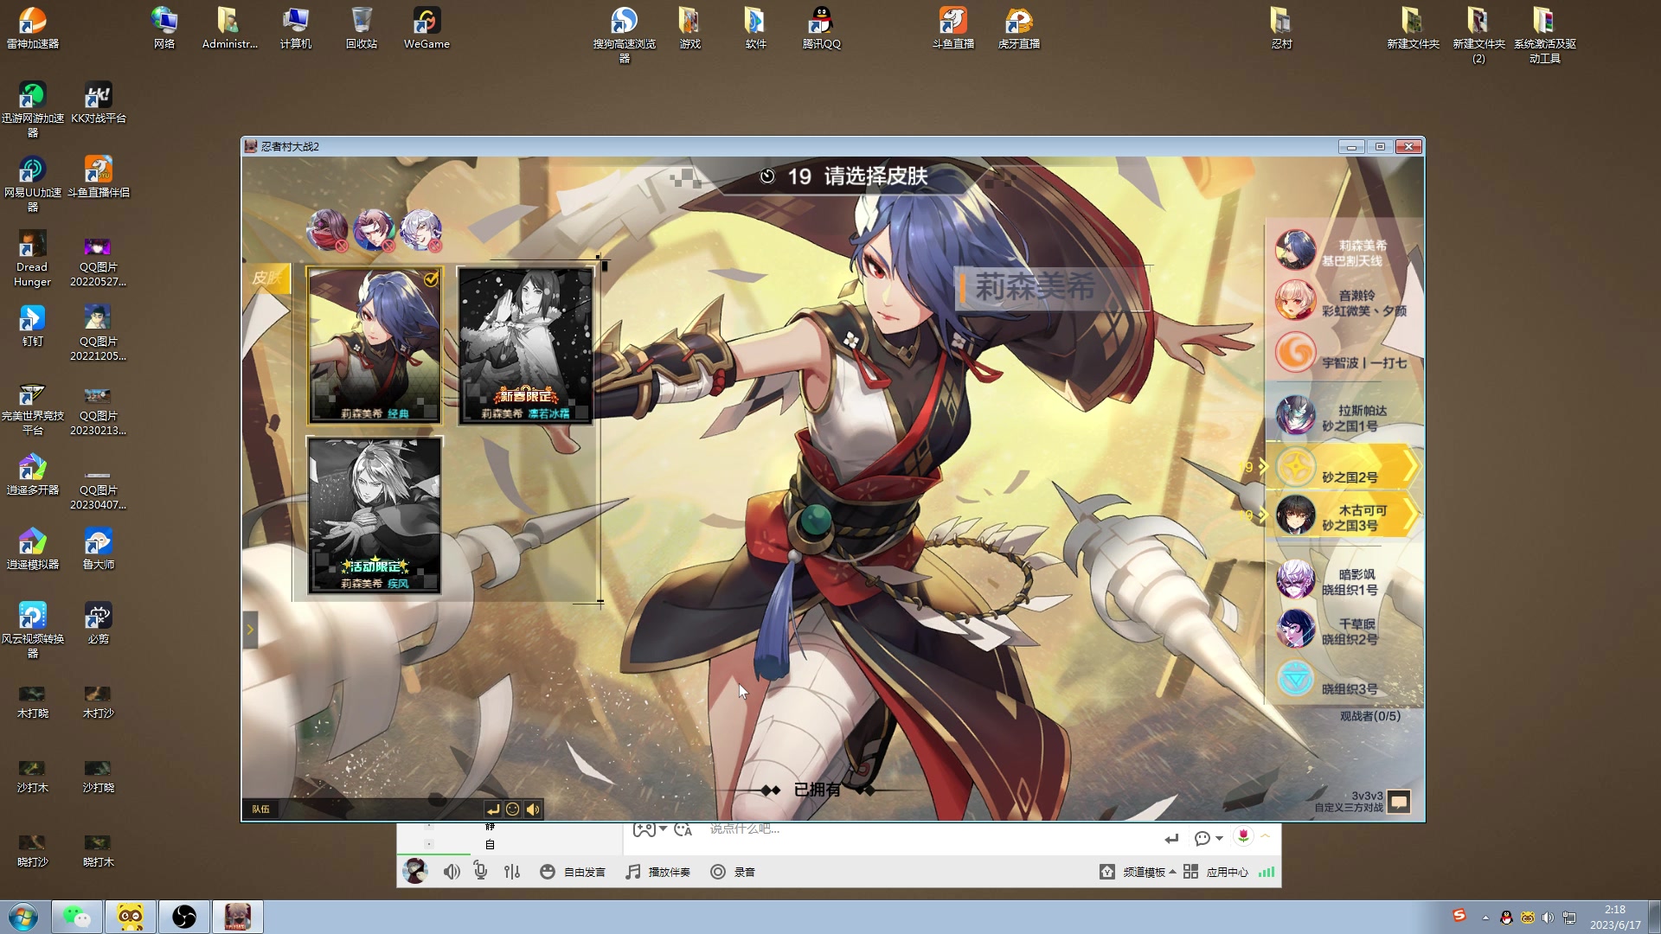The height and width of the screenshot is (934, 1661).
Task: Mute speaker in voice chat bar
Action: click(x=452, y=872)
